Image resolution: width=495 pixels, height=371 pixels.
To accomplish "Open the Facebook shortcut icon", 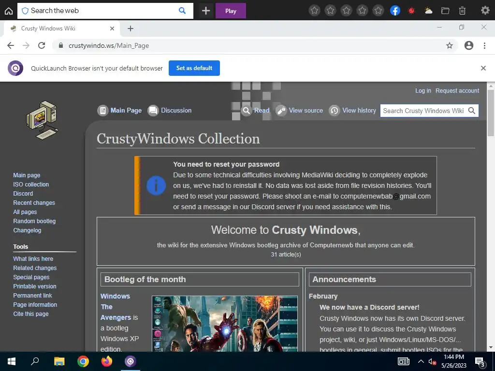I will 395,11.
